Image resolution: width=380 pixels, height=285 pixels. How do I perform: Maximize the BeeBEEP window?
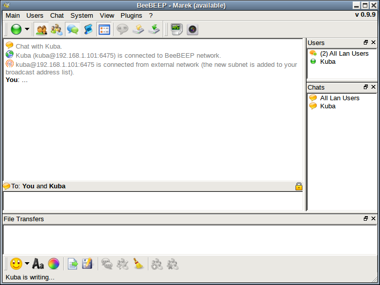(365, 6)
